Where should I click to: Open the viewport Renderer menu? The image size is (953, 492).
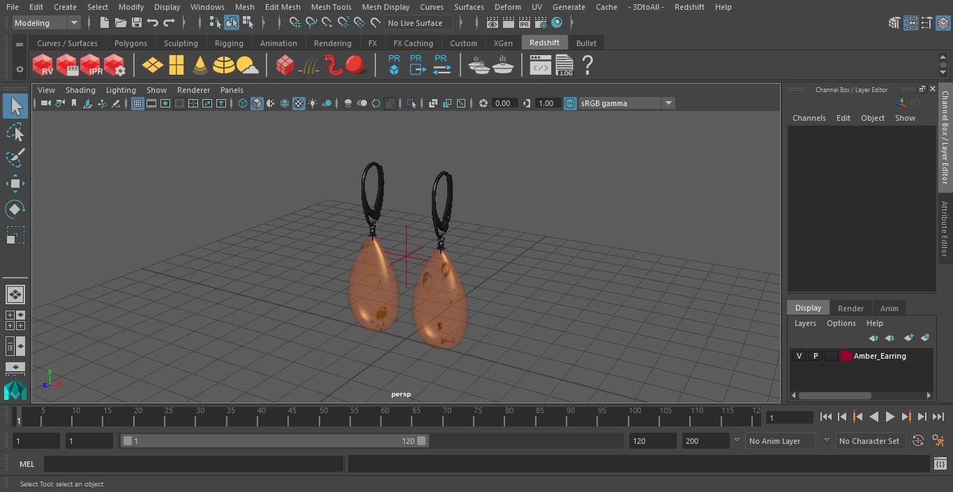coord(193,90)
